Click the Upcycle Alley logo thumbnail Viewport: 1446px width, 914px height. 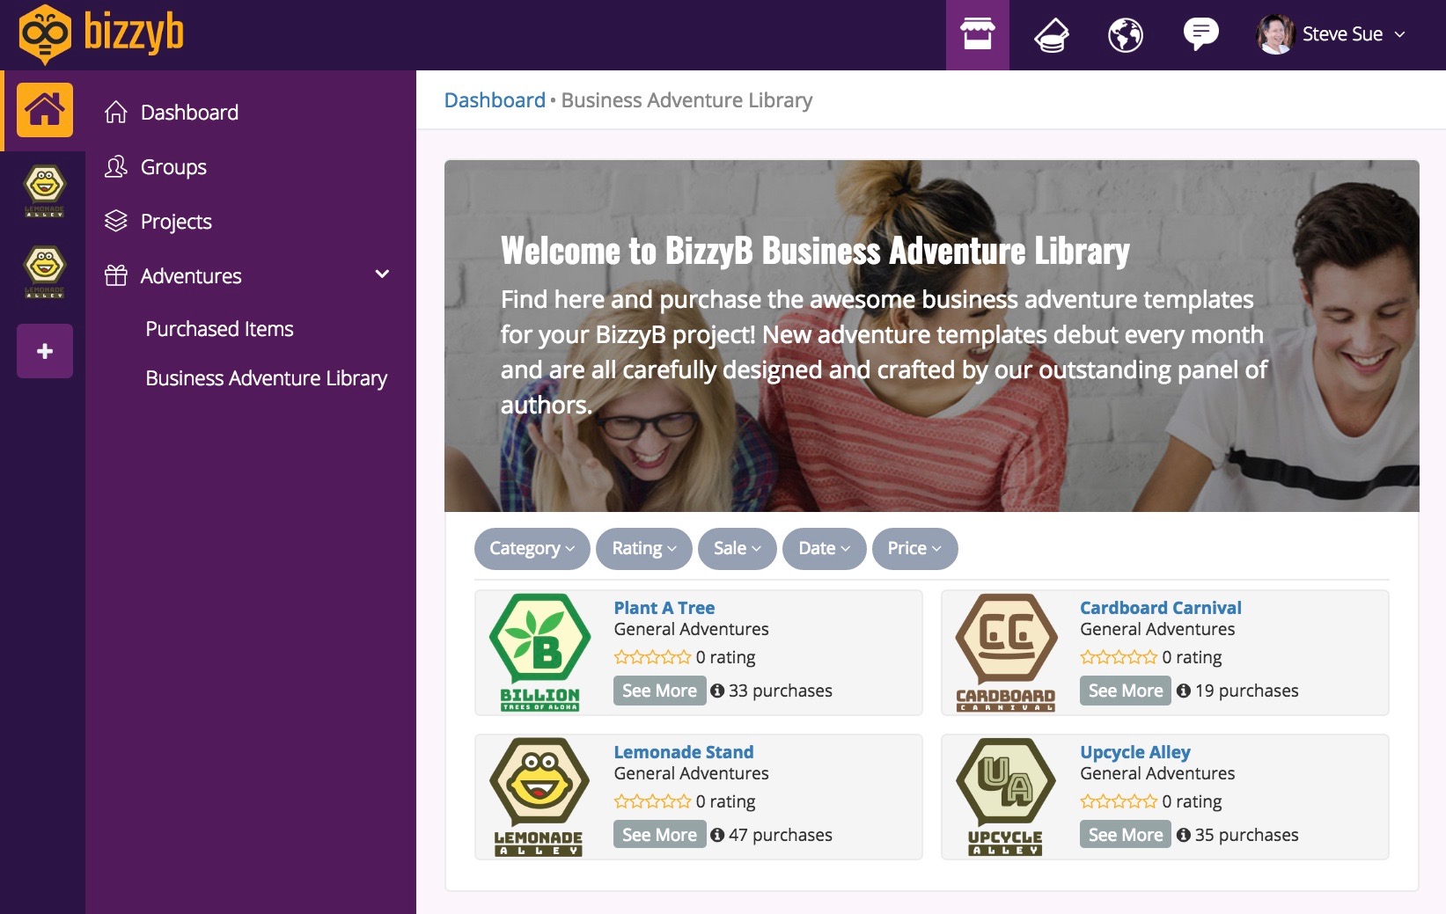pyautogui.click(x=1006, y=796)
